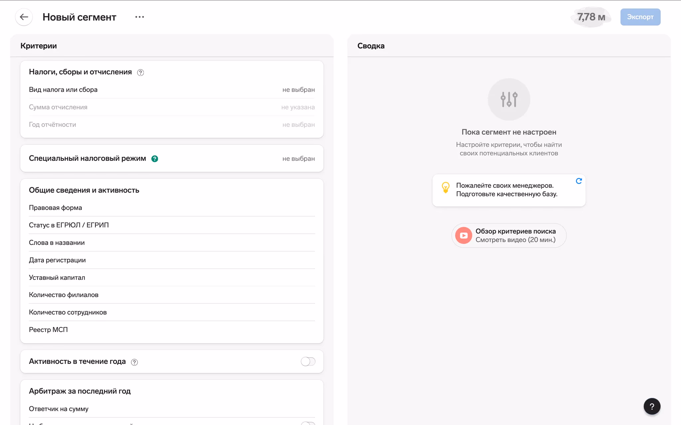Open Вид налога или сбора selector

pos(172,90)
